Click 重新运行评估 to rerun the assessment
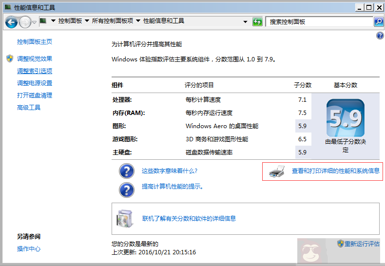This screenshot has height=266, width=385. [362, 244]
